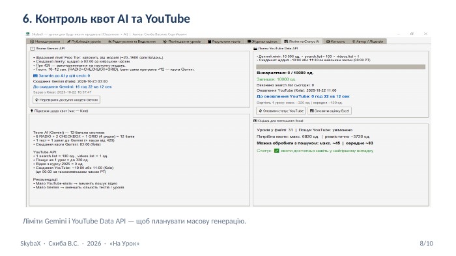Viewport: 456px width, 256px height.
Task: Open the Автор / Ліцензія tab
Action: [367, 42]
